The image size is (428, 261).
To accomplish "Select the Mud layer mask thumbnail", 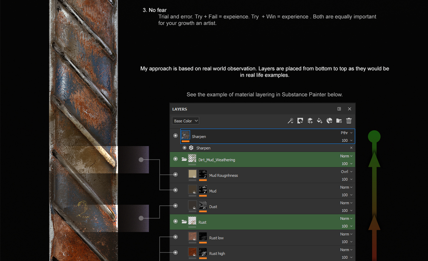I will (203, 190).
